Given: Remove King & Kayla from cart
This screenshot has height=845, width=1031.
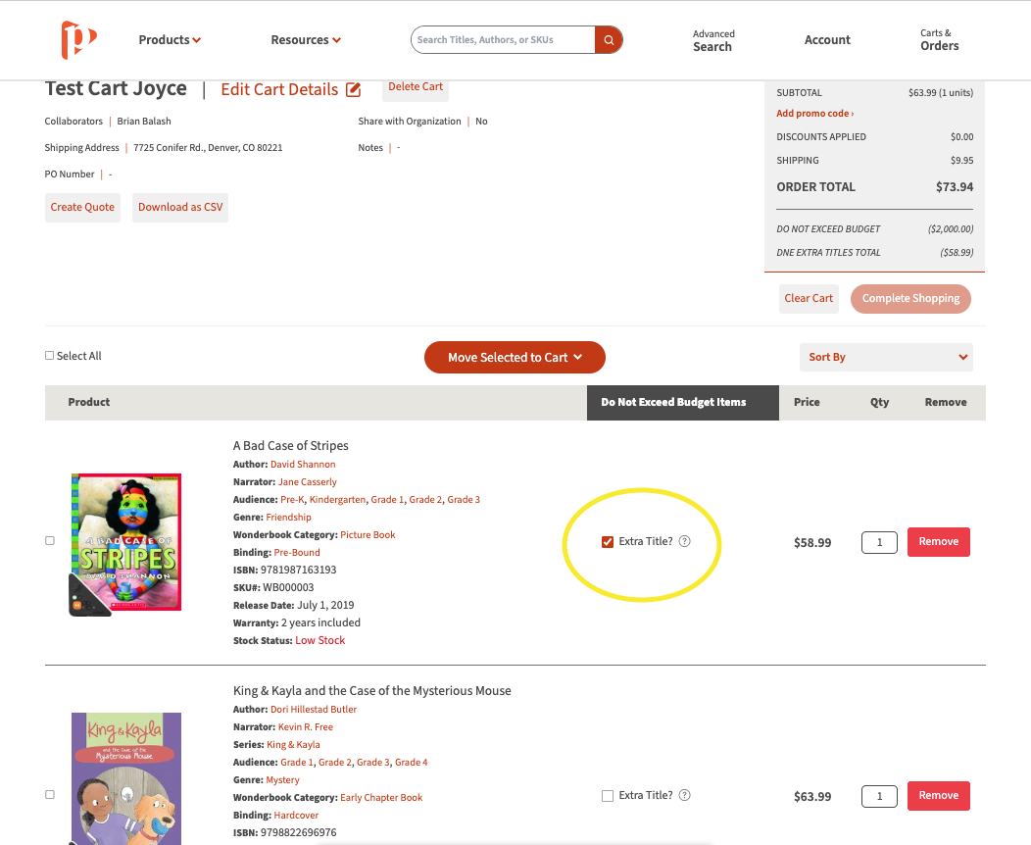Looking at the screenshot, I should pyautogui.click(x=938, y=796).
